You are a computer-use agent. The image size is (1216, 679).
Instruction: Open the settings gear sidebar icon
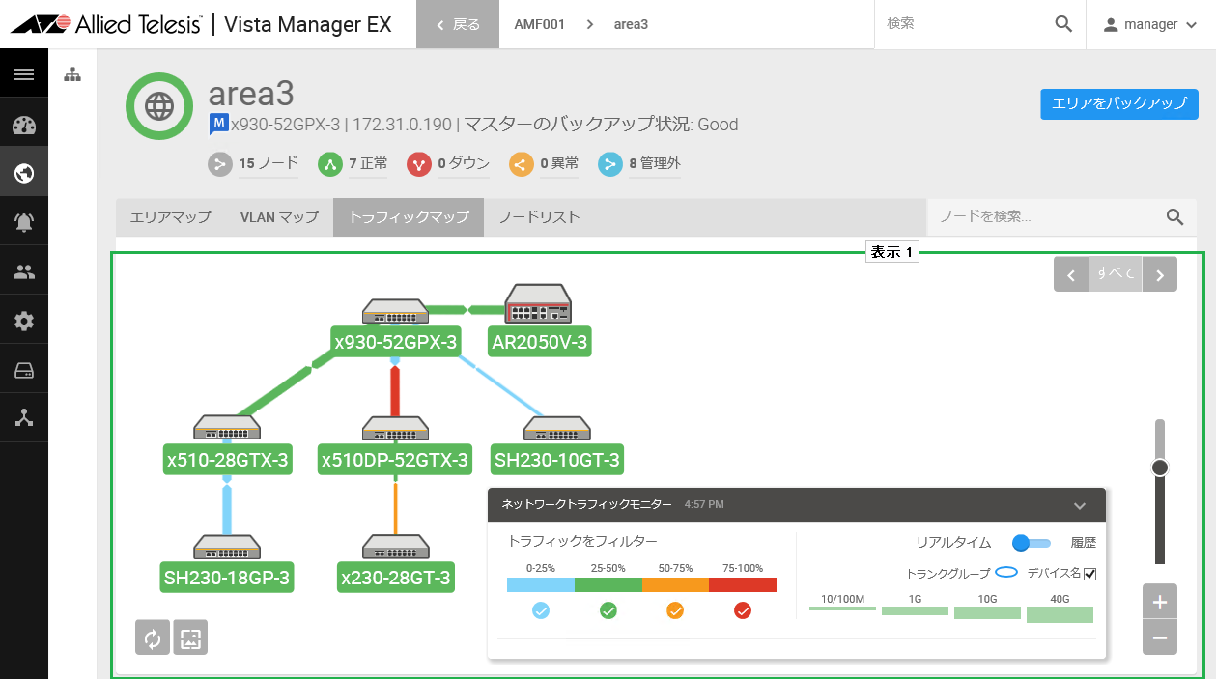coord(24,321)
